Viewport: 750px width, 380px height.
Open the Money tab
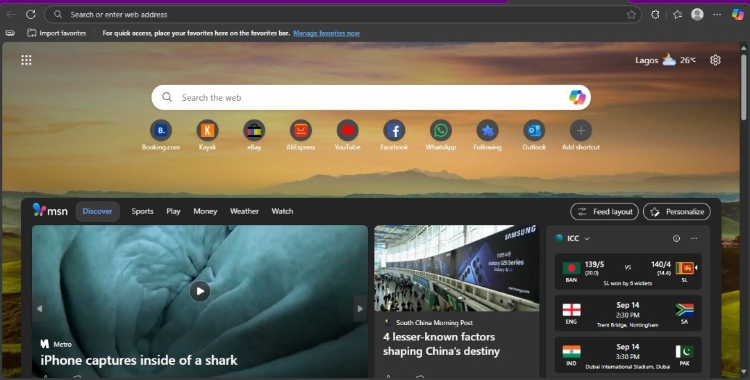coord(205,211)
